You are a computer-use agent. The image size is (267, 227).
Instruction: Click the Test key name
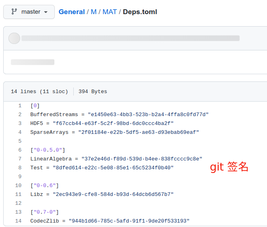pos(37,168)
